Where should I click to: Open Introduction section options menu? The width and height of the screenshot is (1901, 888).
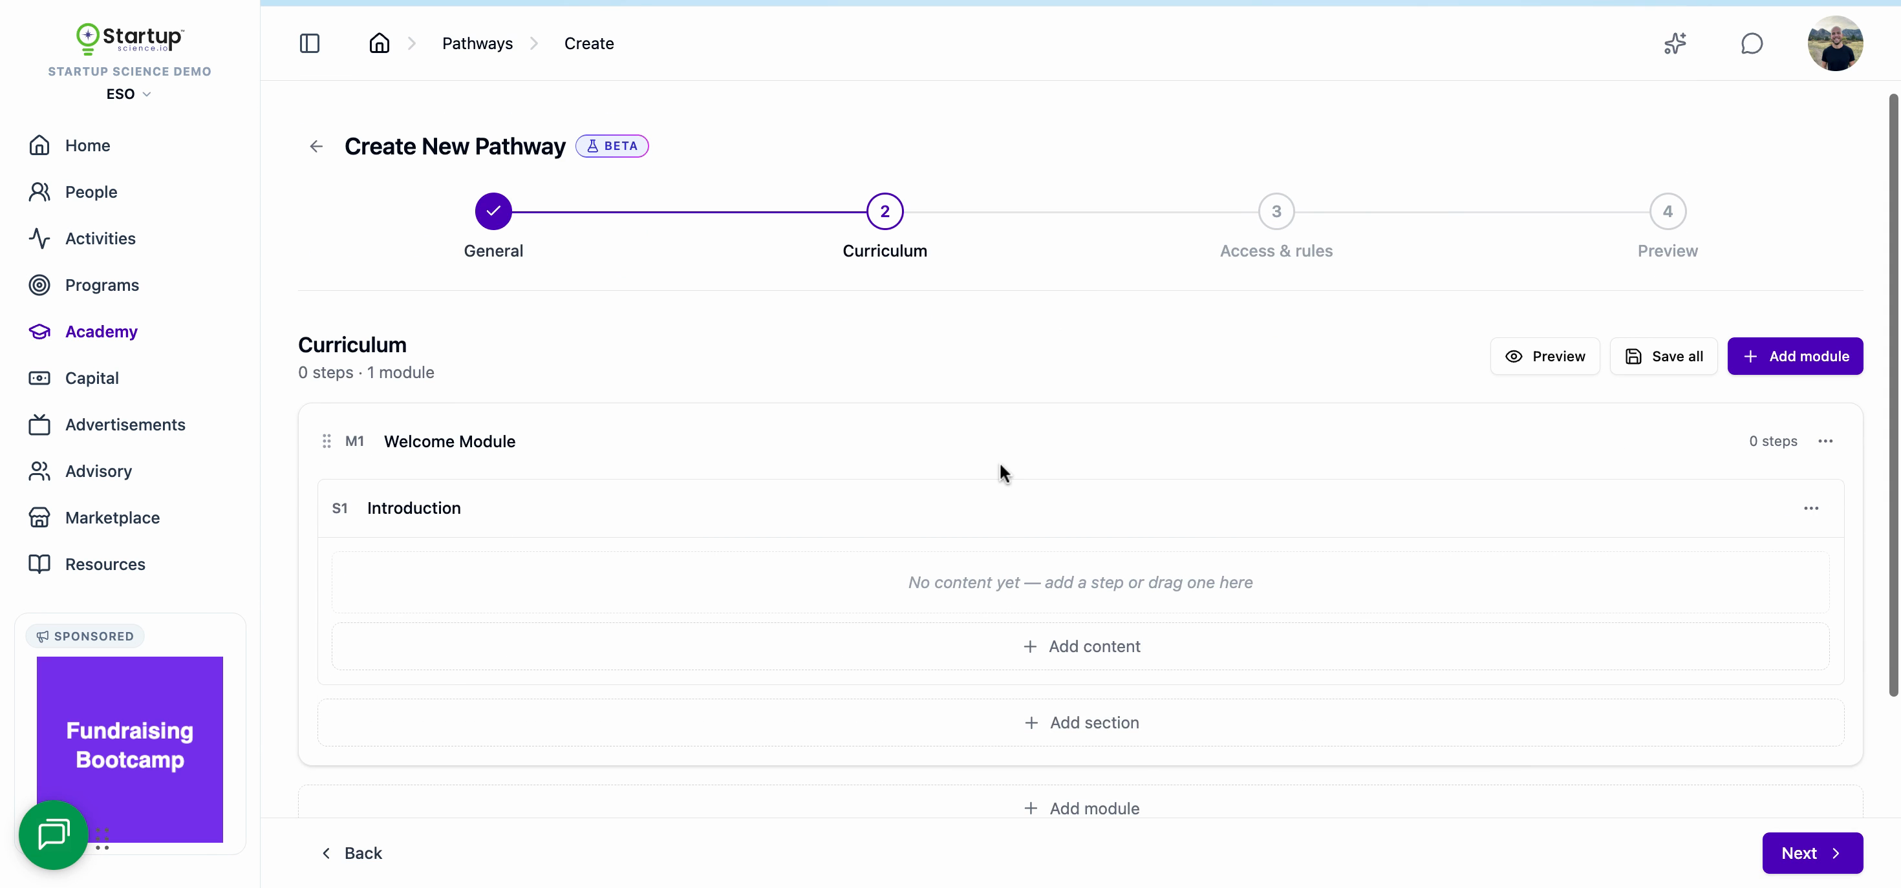pos(1811,508)
